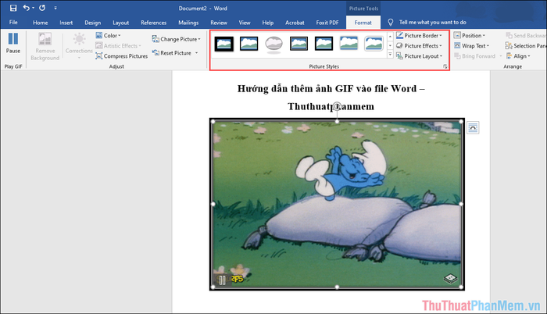Open the Foxit PDF tab
This screenshot has width=547, height=314.
coord(327,23)
